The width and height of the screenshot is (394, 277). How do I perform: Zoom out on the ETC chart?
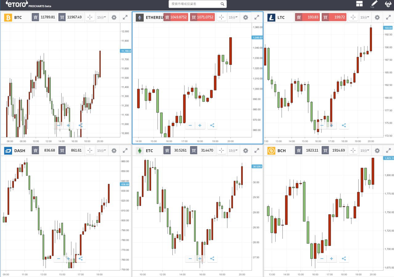[190, 259]
